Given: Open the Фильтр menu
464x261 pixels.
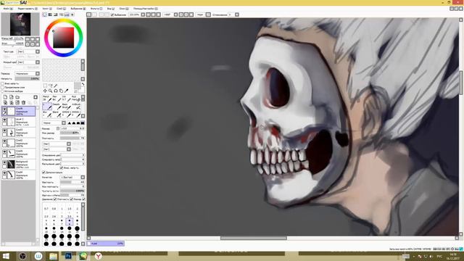Looking at the screenshot, I should coord(96,9).
